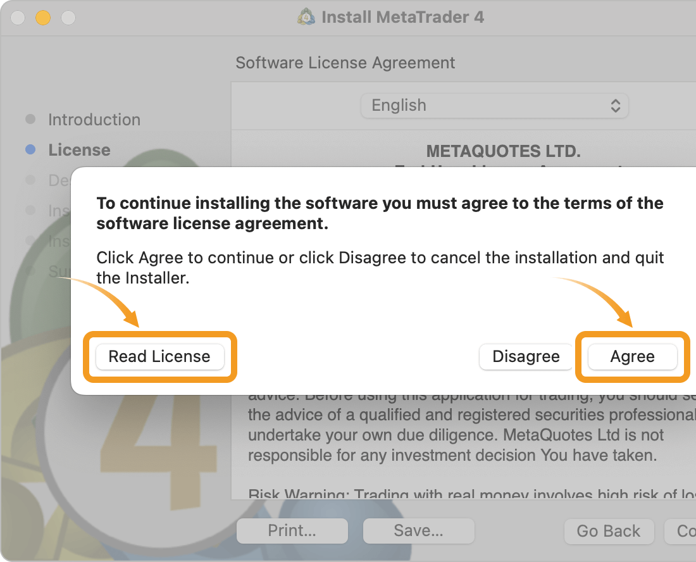Click the Print... button
696x562 pixels.
click(292, 530)
